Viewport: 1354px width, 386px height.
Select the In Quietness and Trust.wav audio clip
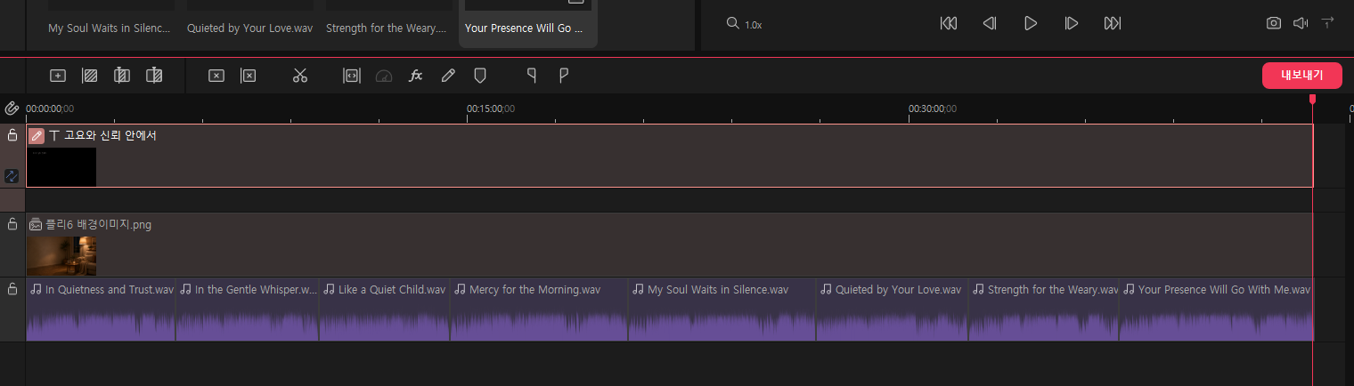[x=101, y=310]
